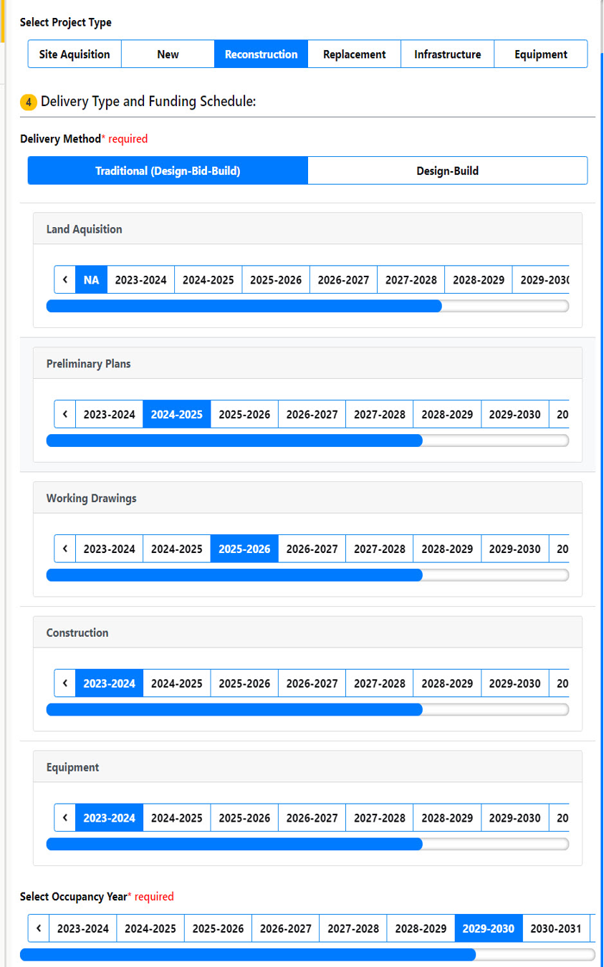Screen dimensions: 604x967
Task: Select occupancy year 2030-2031
Action: [x=556, y=928]
